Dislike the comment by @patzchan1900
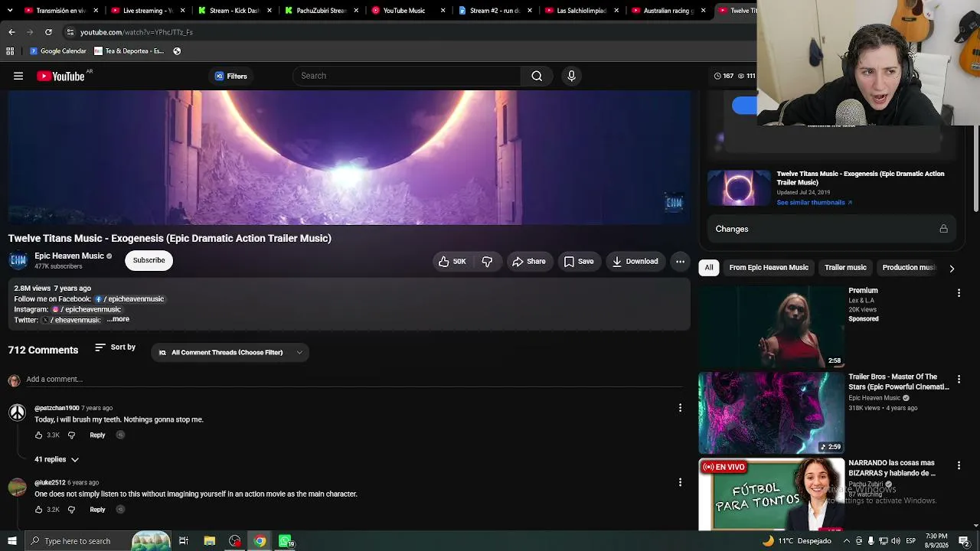This screenshot has height=551, width=980. coord(71,435)
